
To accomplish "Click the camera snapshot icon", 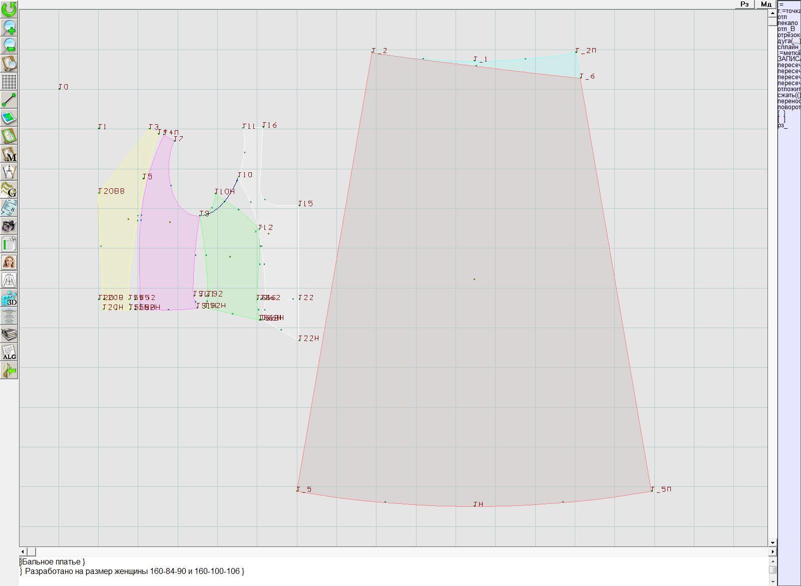I will click(x=9, y=226).
